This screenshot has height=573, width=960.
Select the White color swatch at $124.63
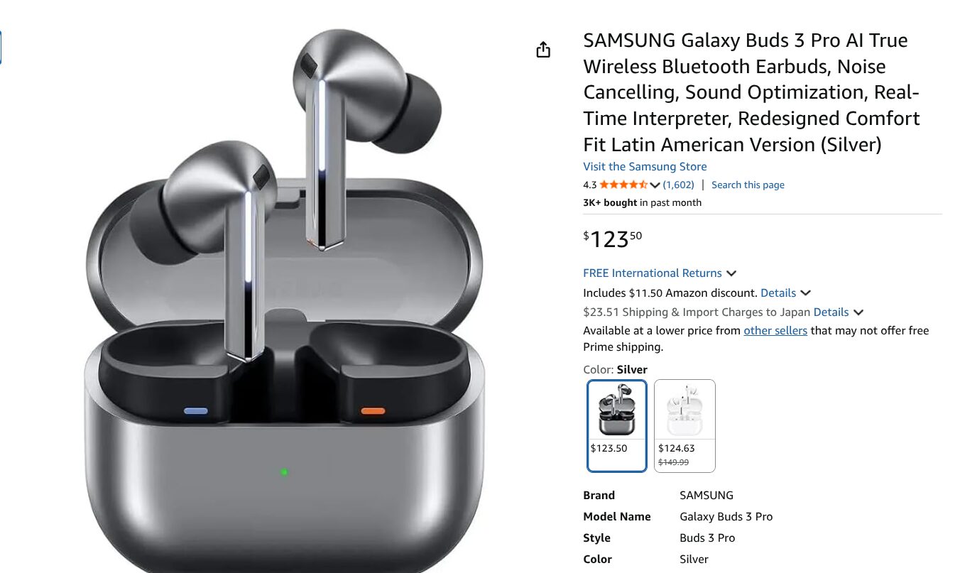[x=684, y=425]
